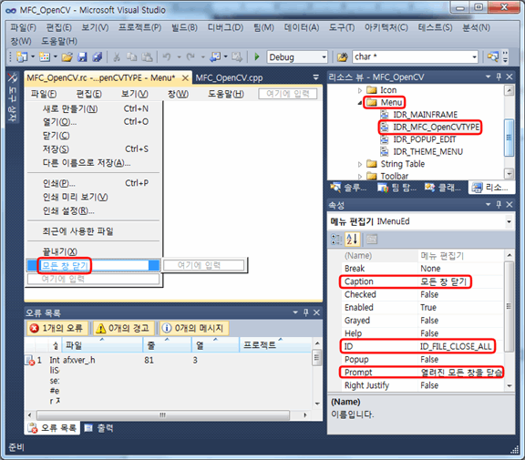The width and height of the screenshot is (525, 460).
Task: Open the 빌드(B) menu
Action: coord(184,27)
